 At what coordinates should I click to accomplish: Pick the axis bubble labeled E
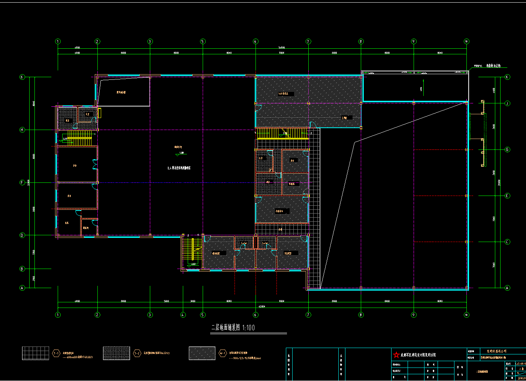pos(507,196)
